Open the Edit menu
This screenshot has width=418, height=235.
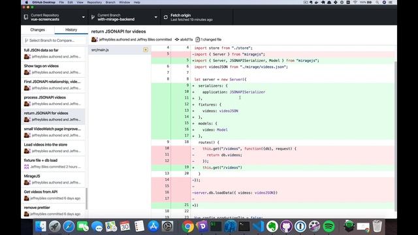pyautogui.click(x=71, y=2)
